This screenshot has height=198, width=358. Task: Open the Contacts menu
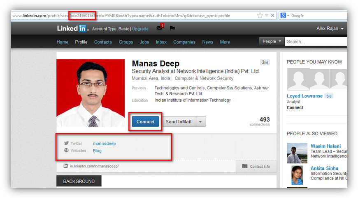coord(103,42)
